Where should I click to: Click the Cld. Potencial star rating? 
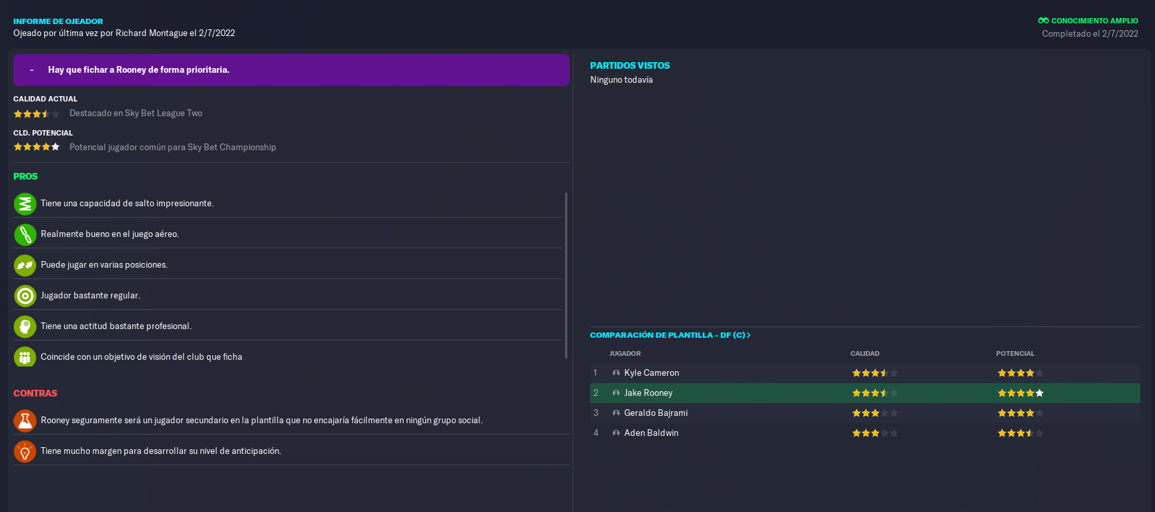(37, 147)
